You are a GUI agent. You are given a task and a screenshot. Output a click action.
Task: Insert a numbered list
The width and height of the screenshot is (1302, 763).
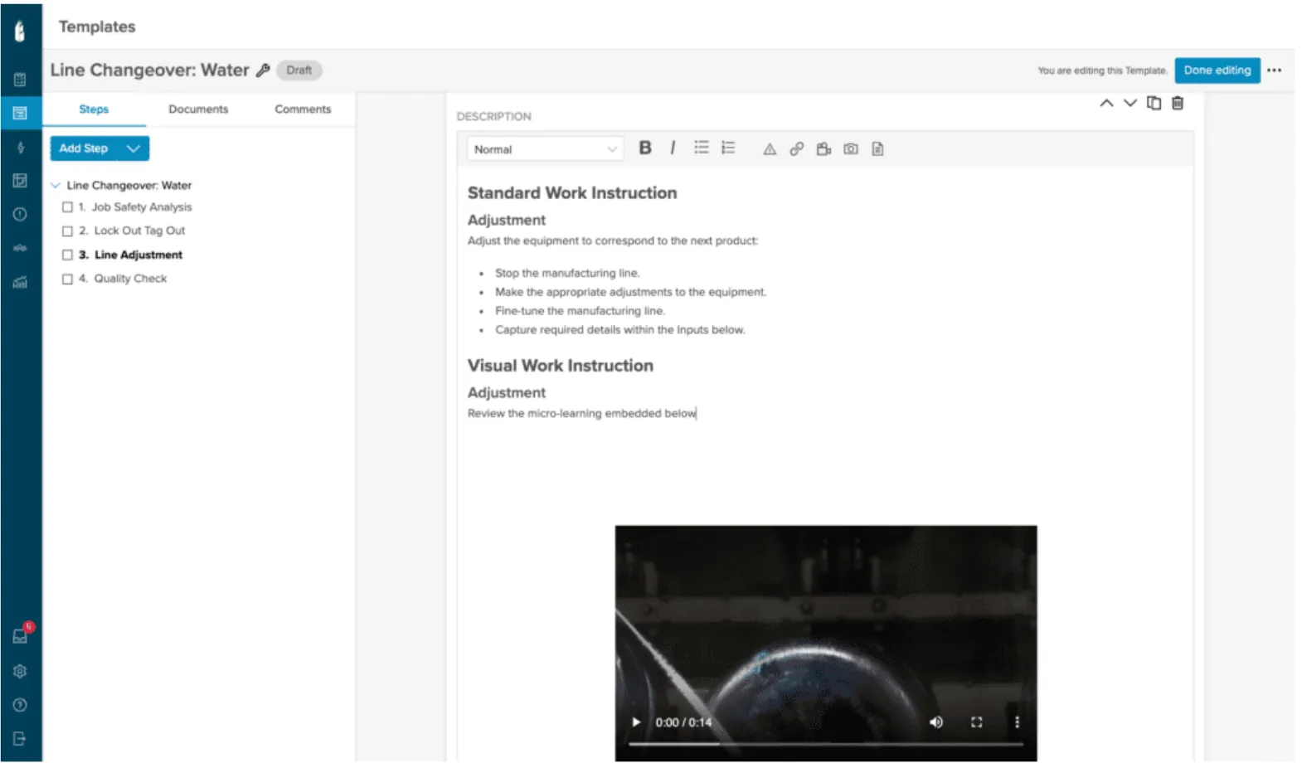[x=728, y=148]
